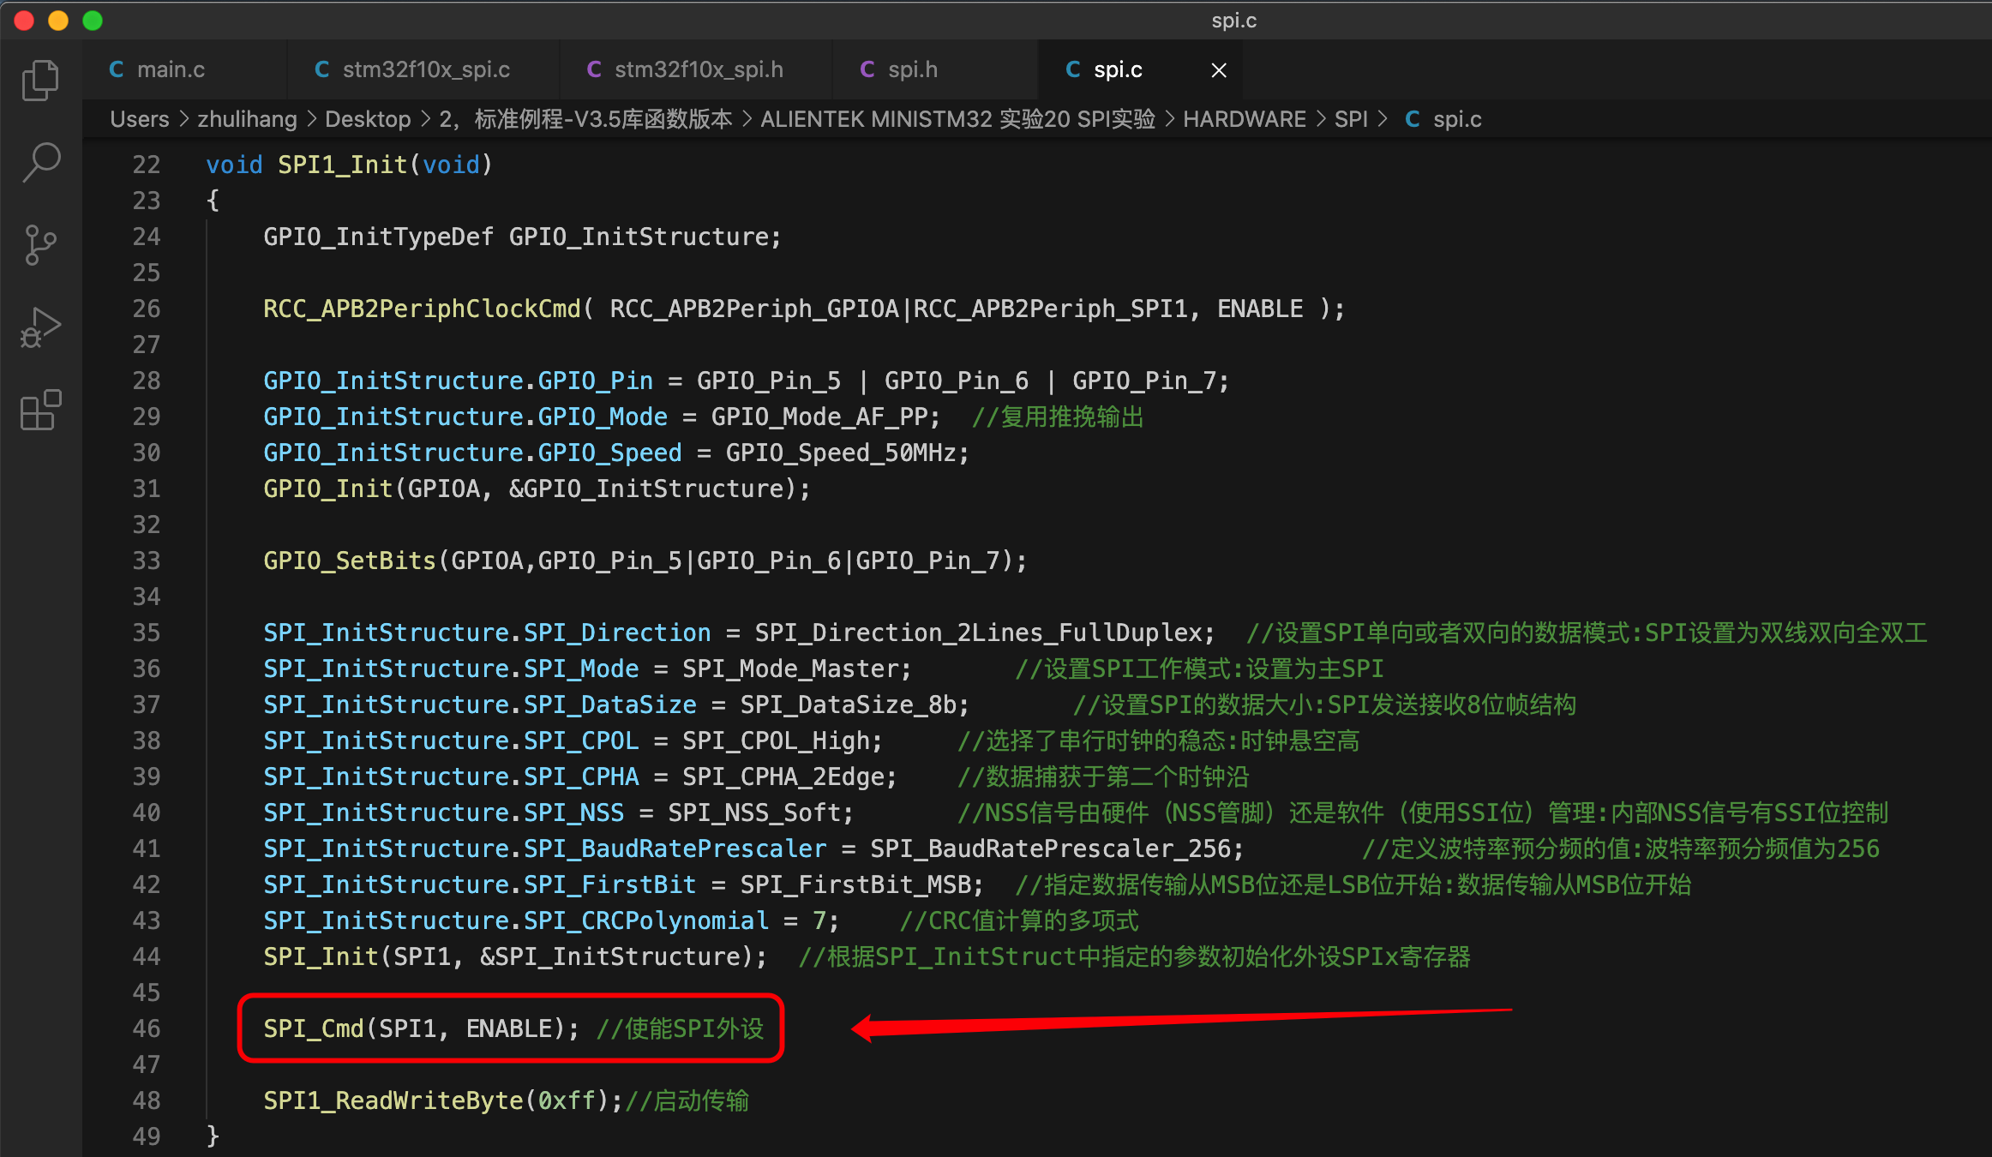Open the Explorer sidebar
This screenshot has width=1992, height=1157.
(40, 80)
